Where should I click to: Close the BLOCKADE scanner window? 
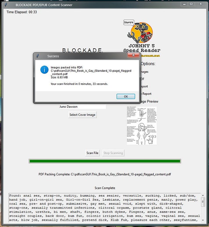tap(201, 4)
